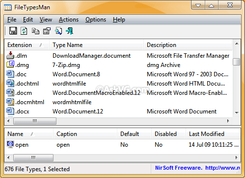The height and width of the screenshot is (178, 245).
Task: Click the open action icon
Action: tap(10, 144)
